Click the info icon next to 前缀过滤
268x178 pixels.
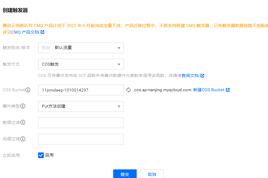click(x=23, y=122)
